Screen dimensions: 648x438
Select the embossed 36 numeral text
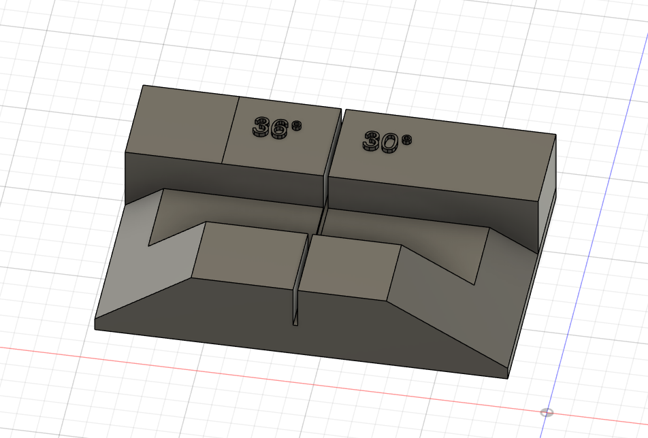pos(270,127)
